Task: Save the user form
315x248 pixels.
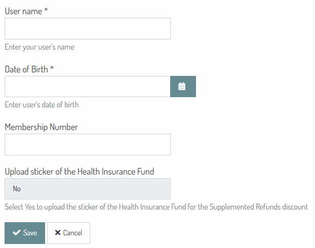Action: pyautogui.click(x=25, y=233)
